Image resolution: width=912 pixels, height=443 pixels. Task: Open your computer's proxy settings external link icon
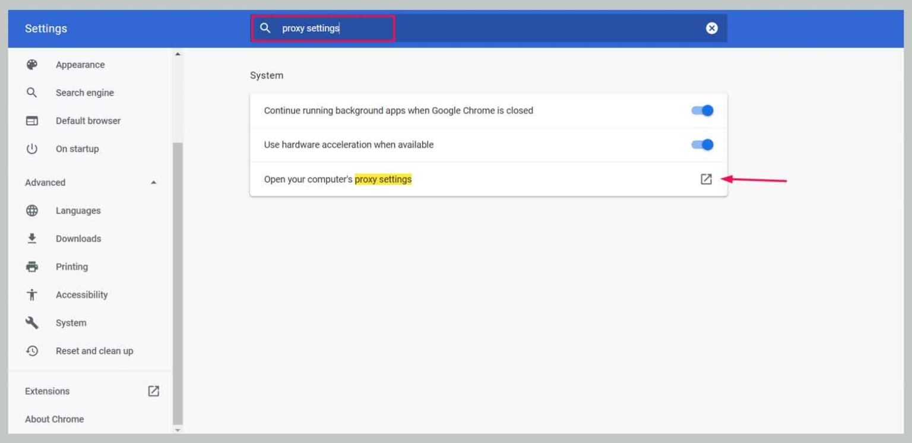click(x=706, y=179)
